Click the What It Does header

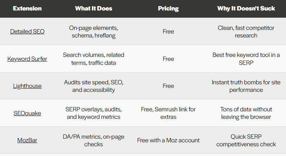coord(93,8)
